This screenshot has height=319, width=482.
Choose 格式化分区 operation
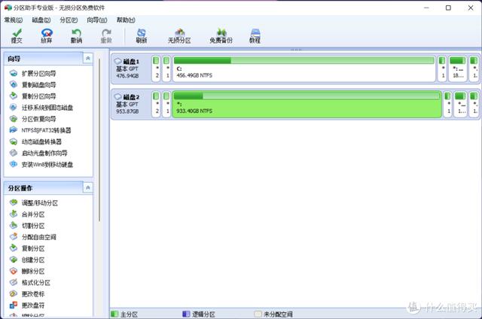coord(30,282)
